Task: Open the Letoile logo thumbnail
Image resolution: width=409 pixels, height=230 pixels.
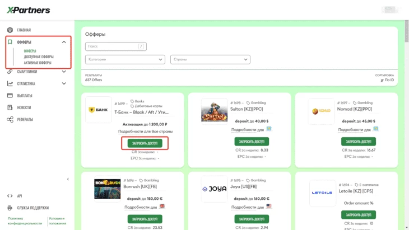Action: coord(322,193)
